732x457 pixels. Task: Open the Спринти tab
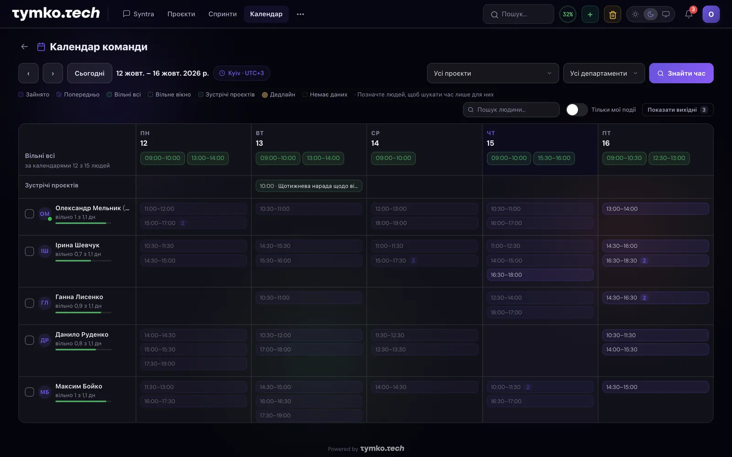click(222, 14)
